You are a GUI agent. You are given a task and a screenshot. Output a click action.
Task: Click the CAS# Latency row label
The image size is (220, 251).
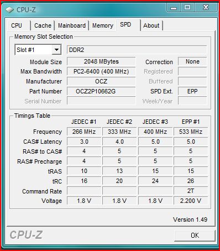[x=43, y=142]
